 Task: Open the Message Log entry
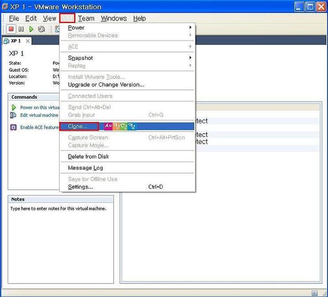click(127, 168)
